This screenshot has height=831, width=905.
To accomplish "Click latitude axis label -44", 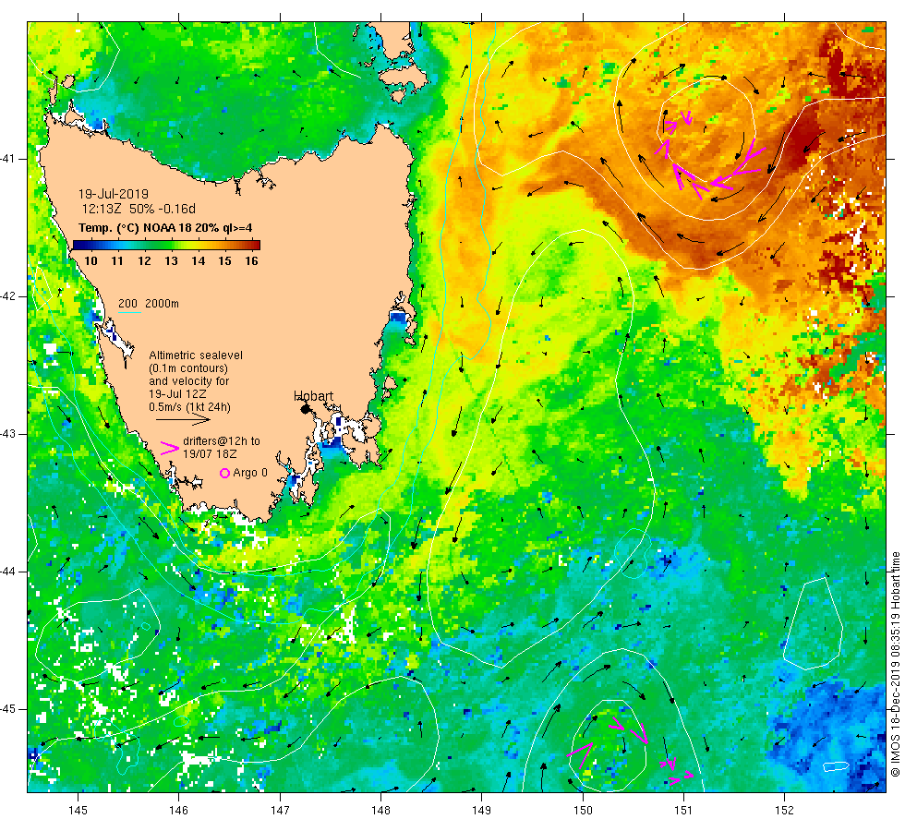I will pyautogui.click(x=7, y=572).
